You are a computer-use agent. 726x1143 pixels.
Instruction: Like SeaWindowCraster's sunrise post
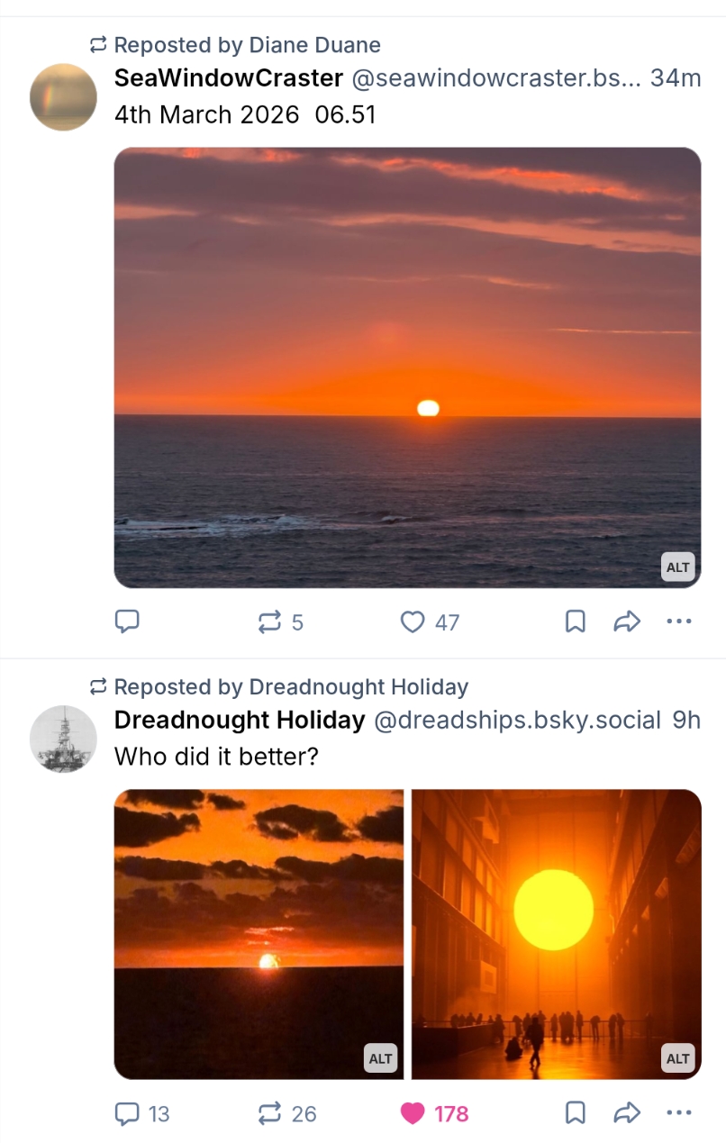pos(412,621)
